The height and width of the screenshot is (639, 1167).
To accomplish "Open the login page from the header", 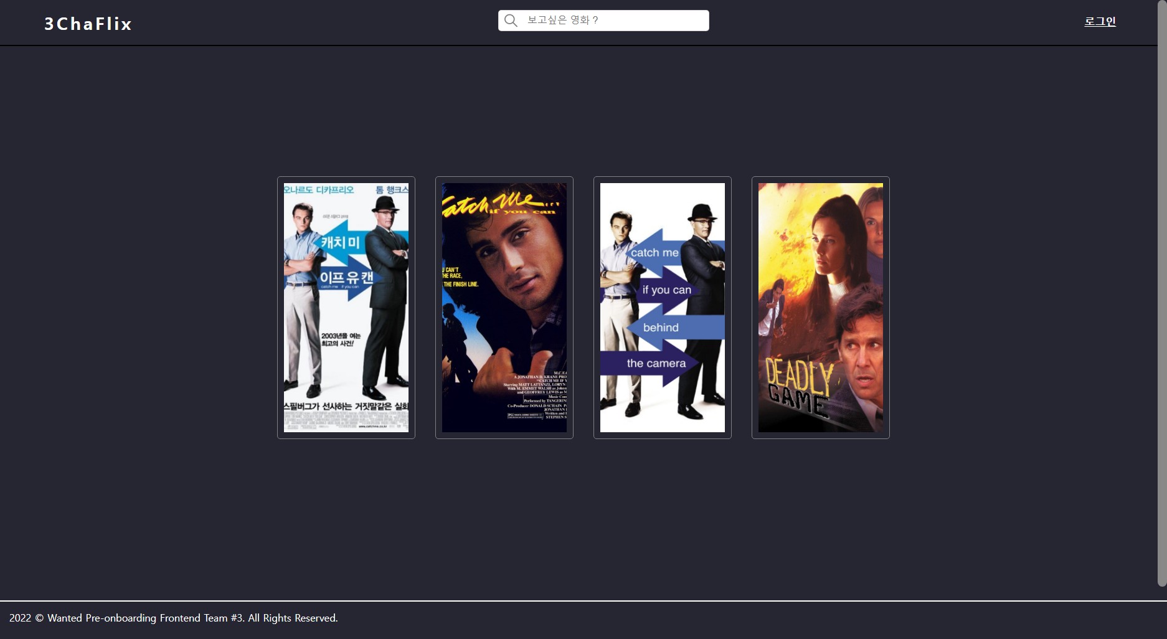I will pyautogui.click(x=1100, y=21).
